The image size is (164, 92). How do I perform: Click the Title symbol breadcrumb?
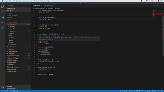click(57, 8)
